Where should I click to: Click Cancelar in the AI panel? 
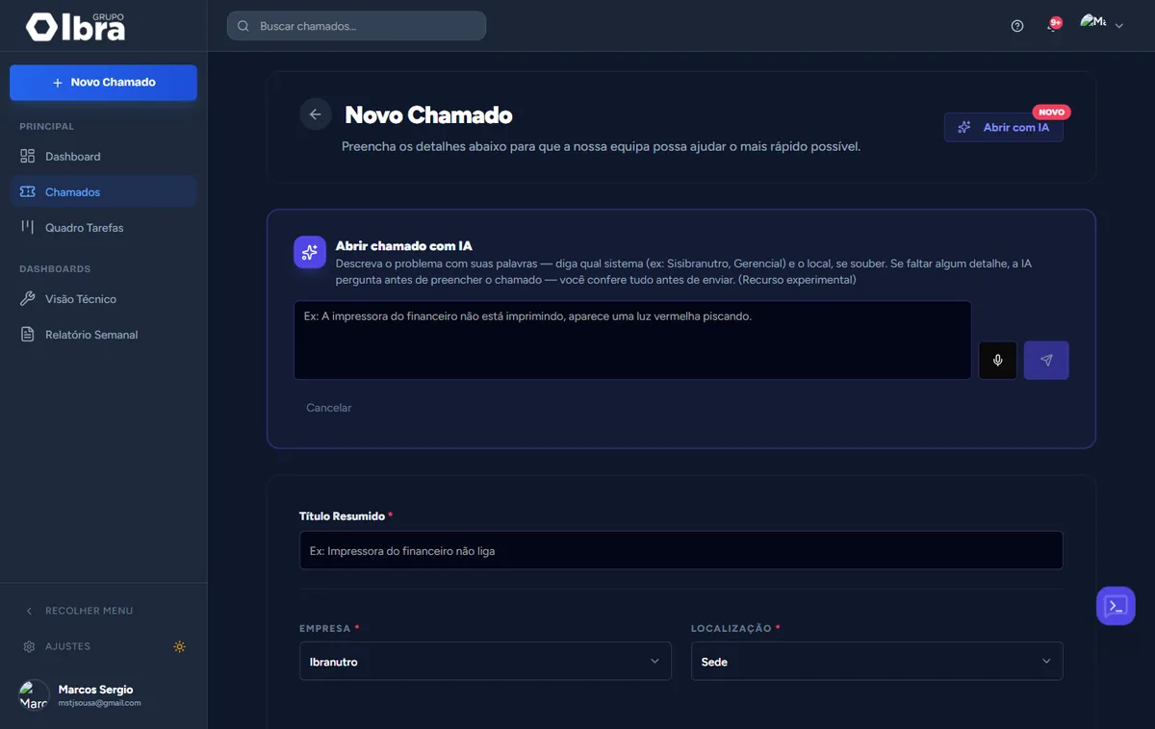328,408
